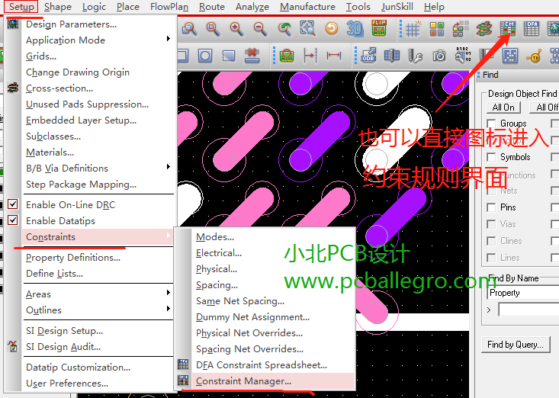This screenshot has height=398, width=559.
Task: Click the grid toggle toolbar icon
Action: tap(413, 28)
